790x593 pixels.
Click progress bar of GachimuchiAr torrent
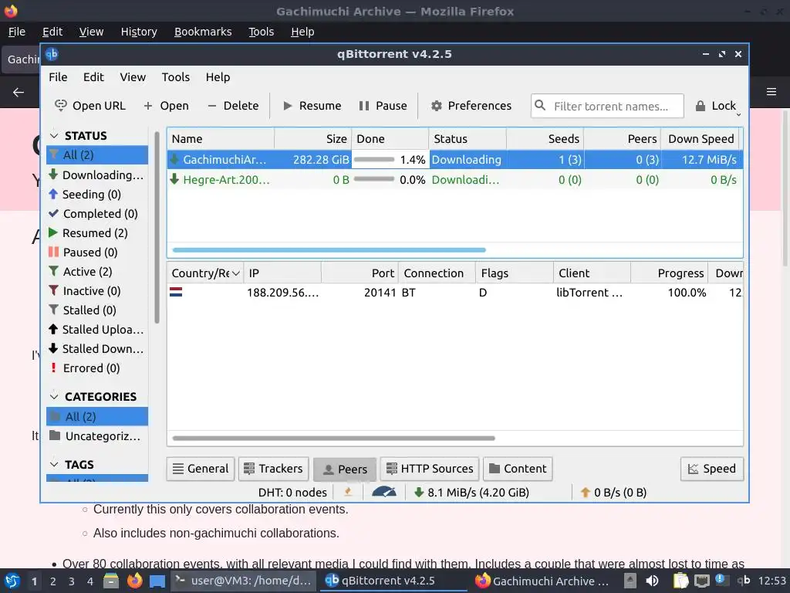pyautogui.click(x=374, y=159)
